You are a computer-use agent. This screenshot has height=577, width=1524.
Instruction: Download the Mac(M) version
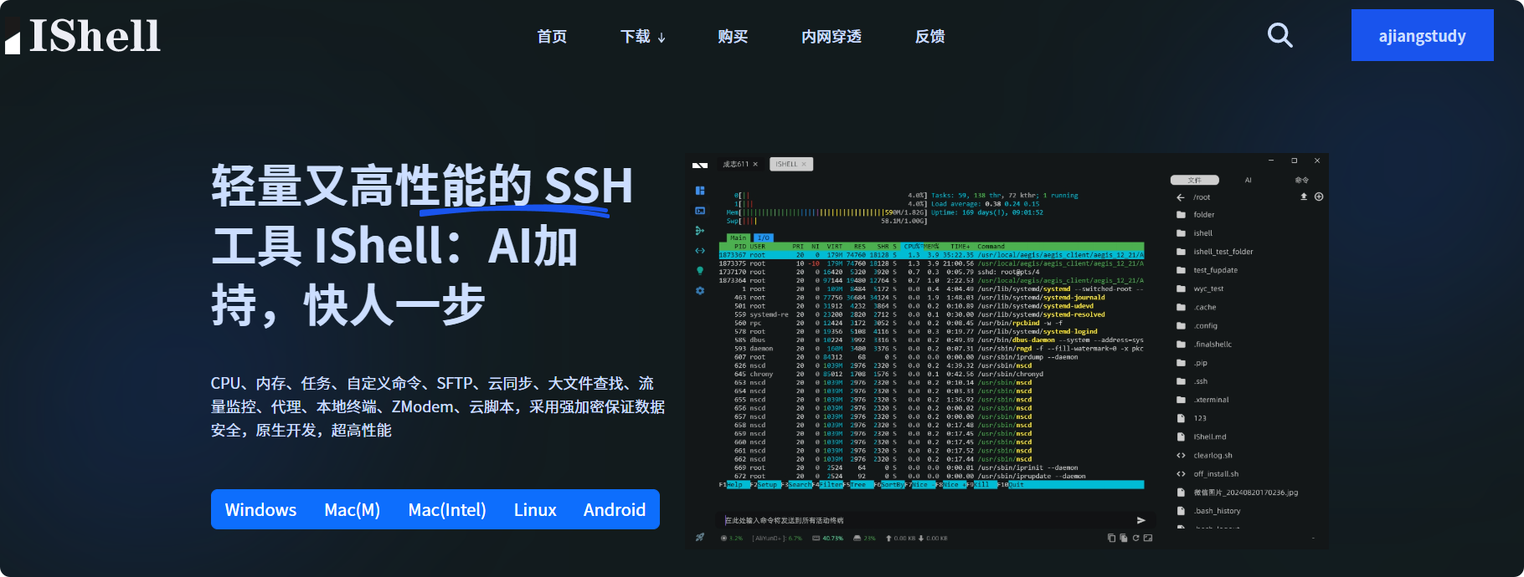[352, 510]
